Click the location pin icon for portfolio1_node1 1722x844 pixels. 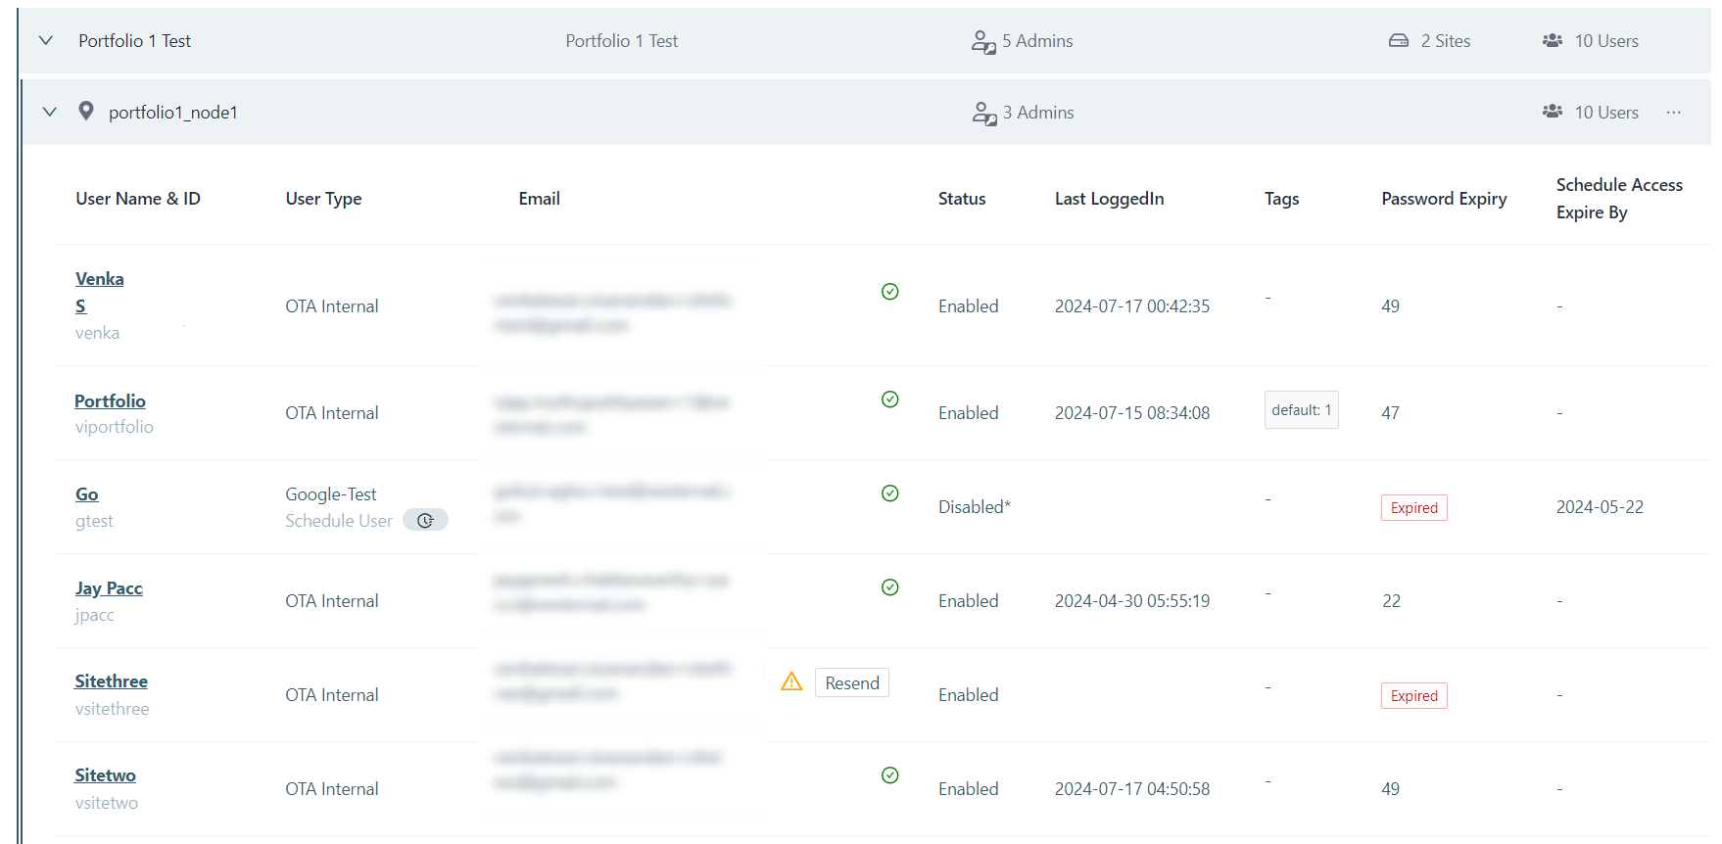pos(86,112)
